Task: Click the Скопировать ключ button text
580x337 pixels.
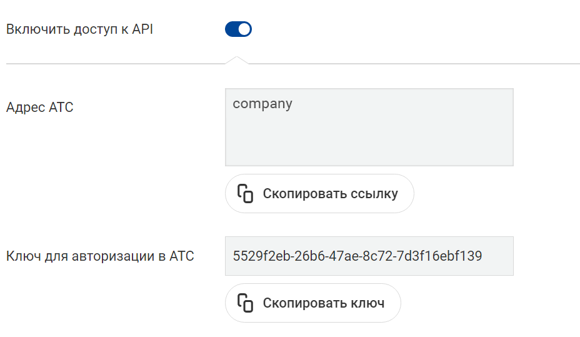Action: (324, 303)
